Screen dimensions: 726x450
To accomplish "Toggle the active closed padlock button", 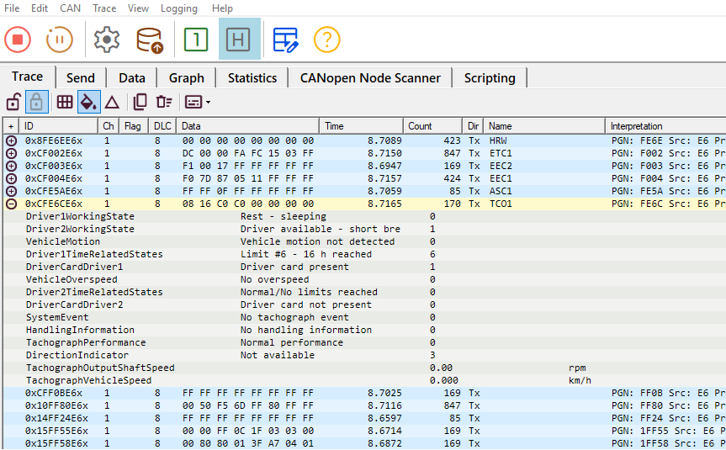I will 36,102.
